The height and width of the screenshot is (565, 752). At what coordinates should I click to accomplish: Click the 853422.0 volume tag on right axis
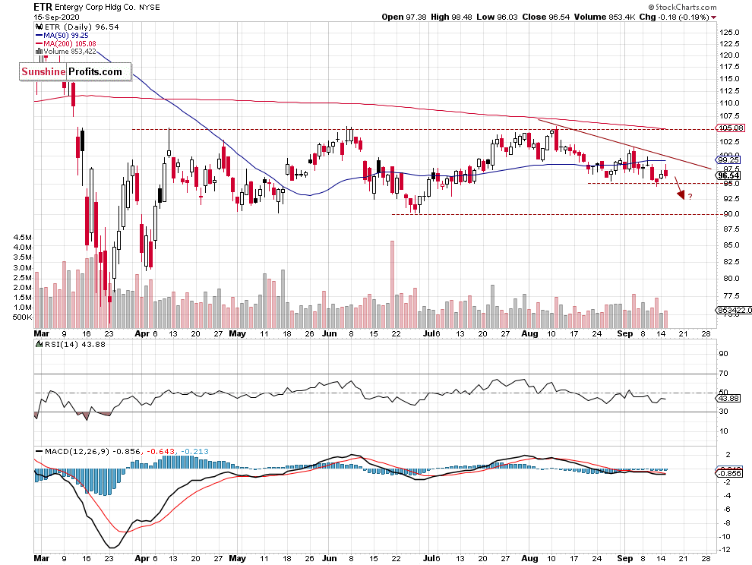click(734, 311)
